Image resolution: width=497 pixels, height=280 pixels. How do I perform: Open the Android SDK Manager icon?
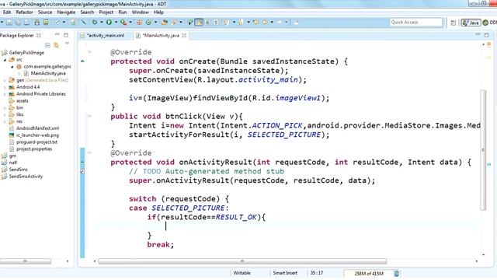click(x=37, y=23)
